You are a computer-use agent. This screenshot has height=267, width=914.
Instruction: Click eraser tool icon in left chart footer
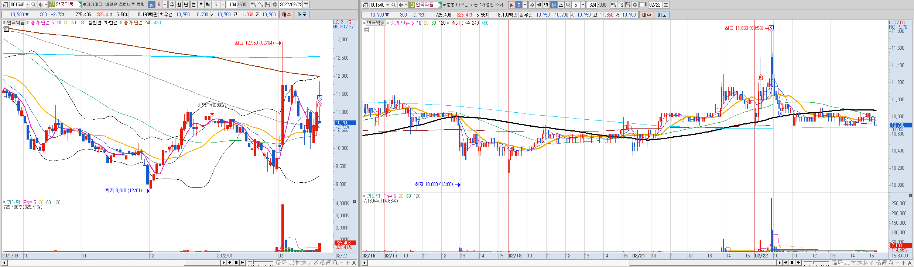click(x=322, y=263)
